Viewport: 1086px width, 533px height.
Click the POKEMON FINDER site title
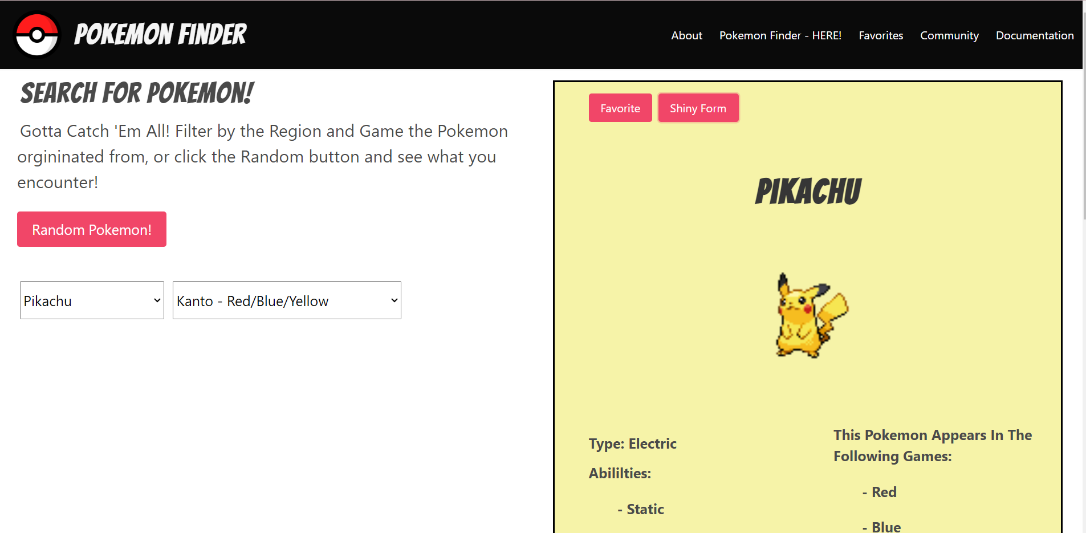pos(160,35)
